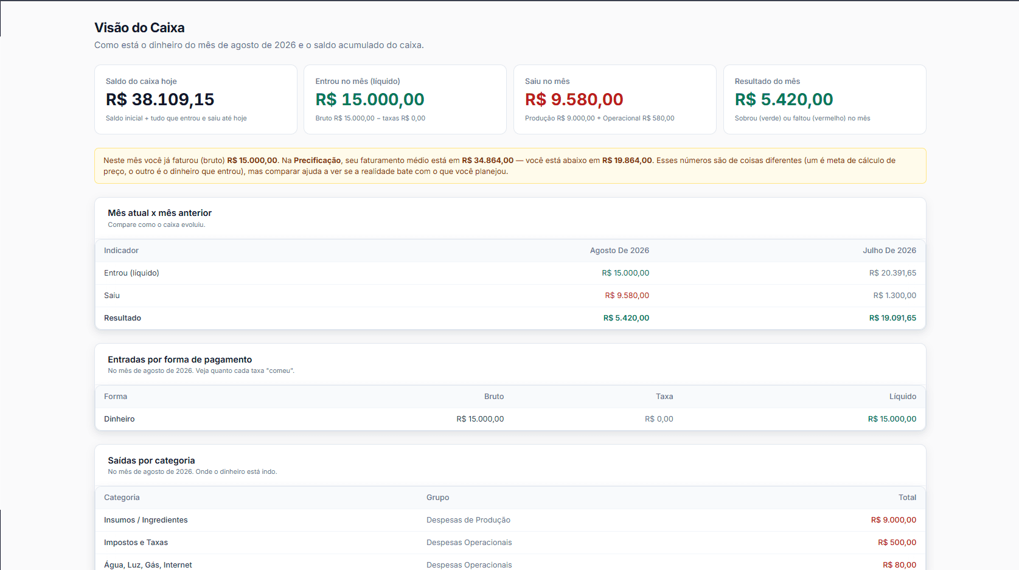Click the 'Saiu no mês' card label
This screenshot has width=1019, height=570.
tap(548, 81)
